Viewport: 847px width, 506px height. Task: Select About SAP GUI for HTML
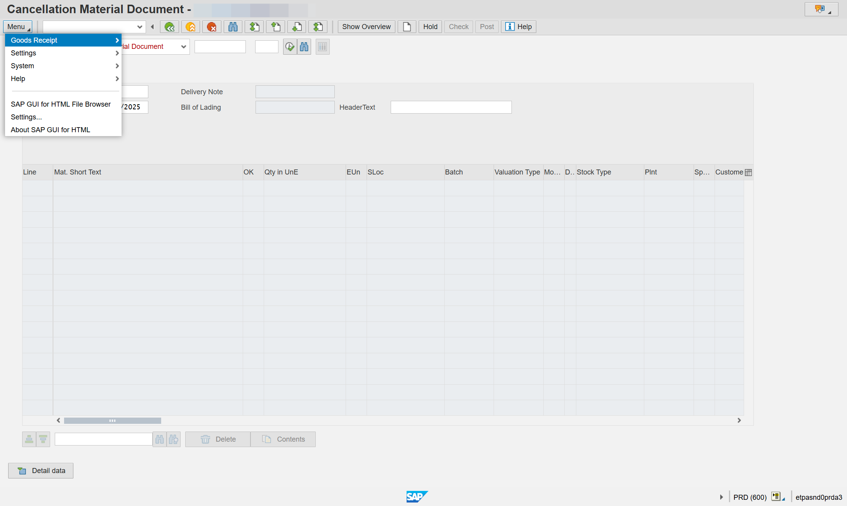tap(63, 130)
